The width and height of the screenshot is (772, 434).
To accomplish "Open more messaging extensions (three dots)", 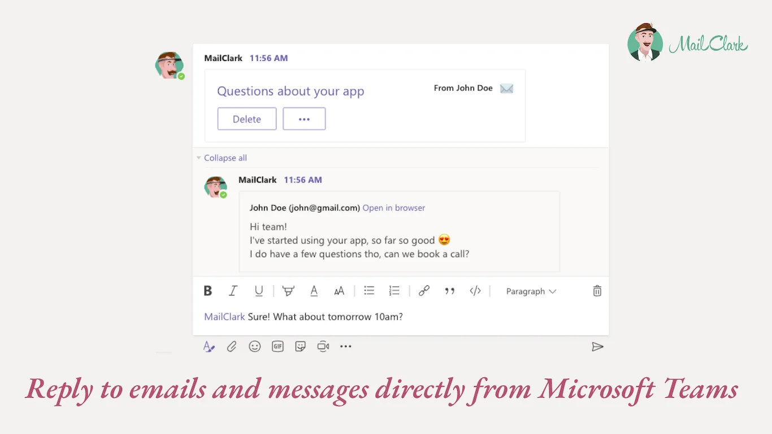I will [346, 346].
